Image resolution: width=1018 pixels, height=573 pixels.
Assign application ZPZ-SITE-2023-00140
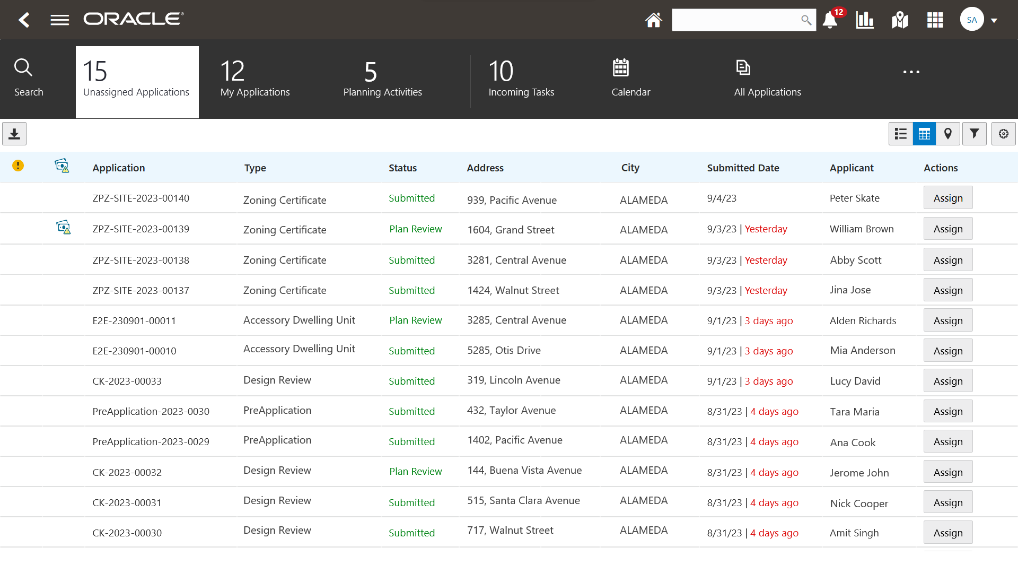[947, 198]
